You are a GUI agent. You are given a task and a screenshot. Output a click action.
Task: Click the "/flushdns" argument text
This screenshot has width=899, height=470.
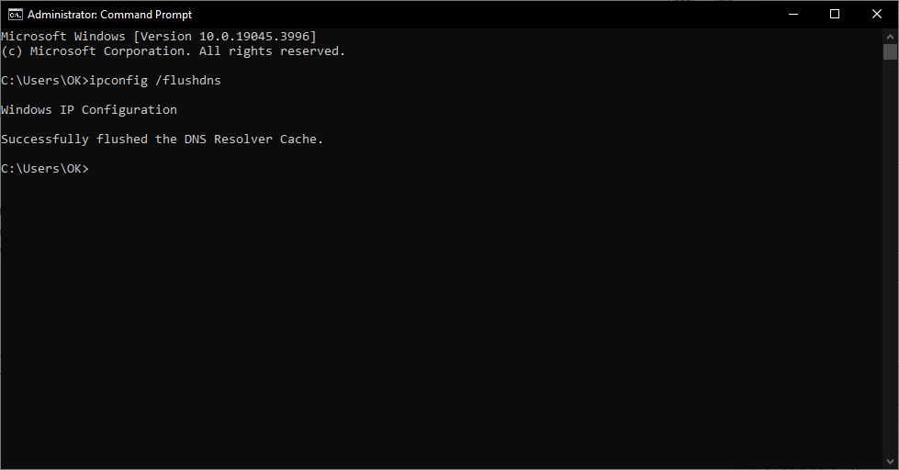188,81
